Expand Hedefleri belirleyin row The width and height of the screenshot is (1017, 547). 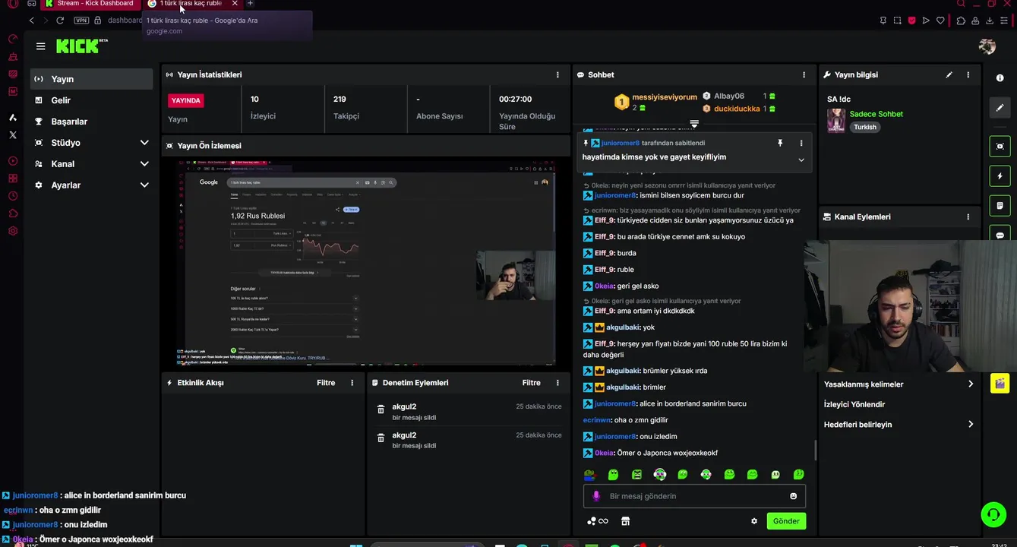(x=899, y=425)
